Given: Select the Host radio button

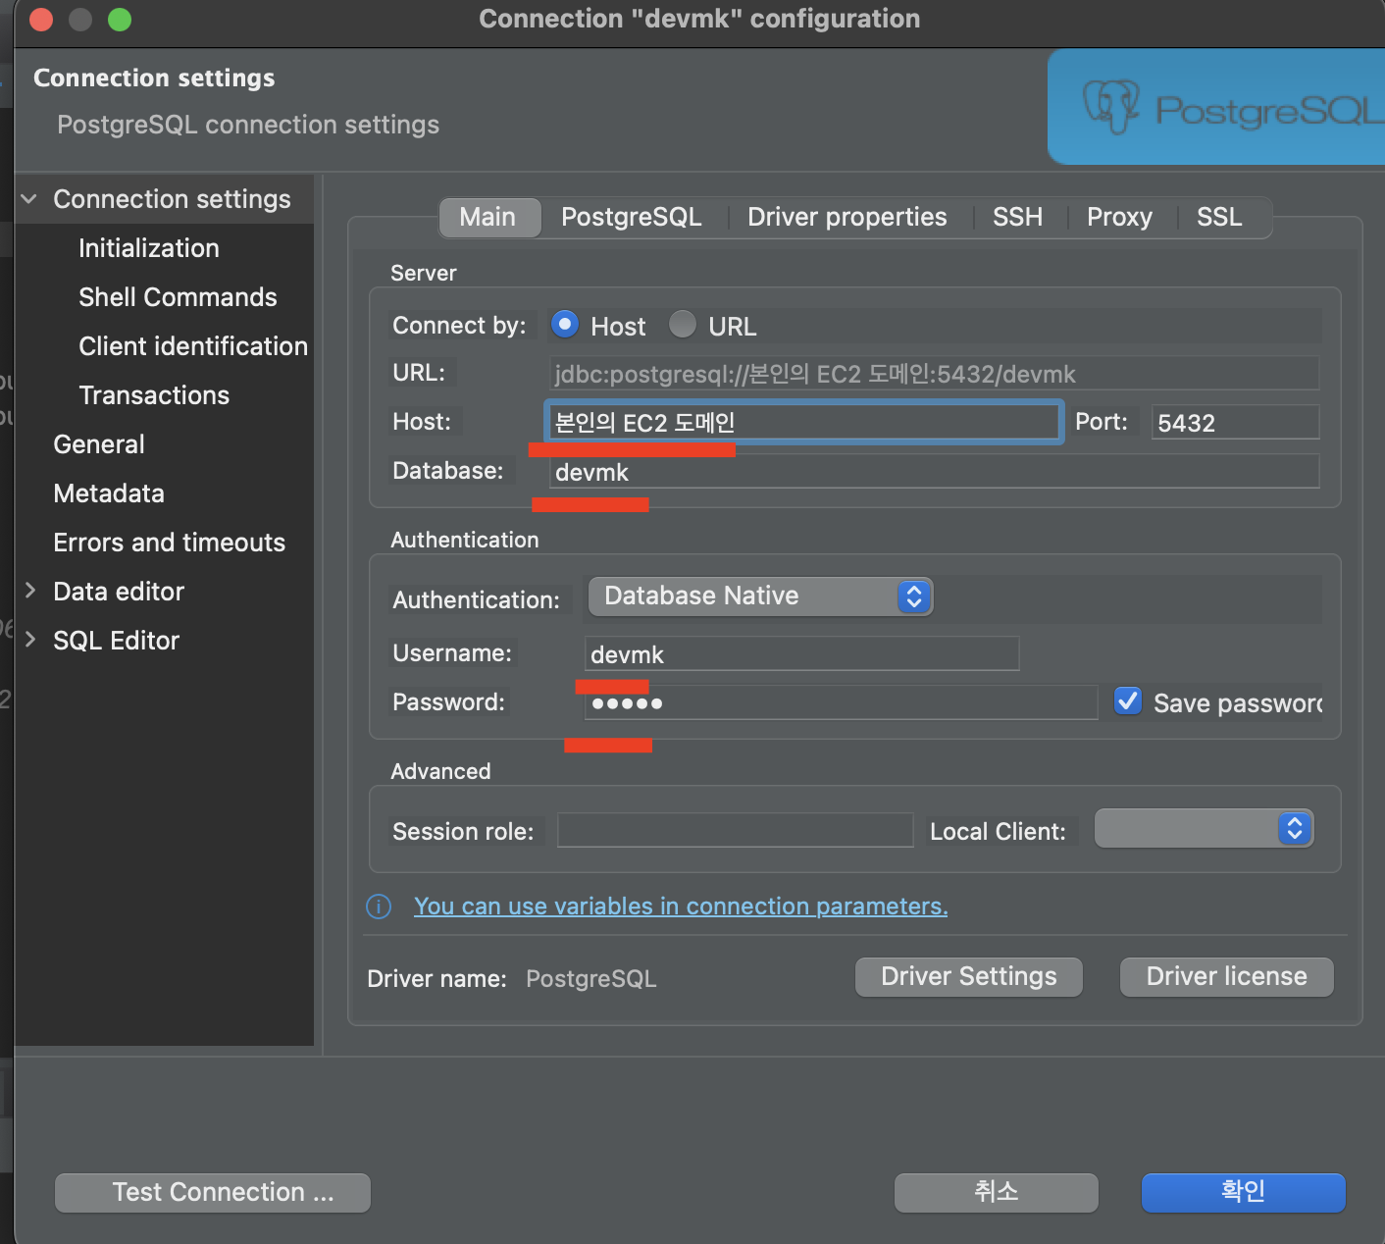Looking at the screenshot, I should tap(565, 324).
